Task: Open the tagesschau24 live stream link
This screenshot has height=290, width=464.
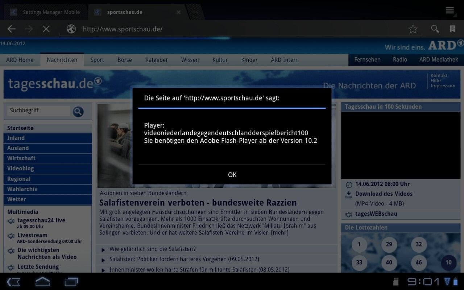Action: [41, 220]
